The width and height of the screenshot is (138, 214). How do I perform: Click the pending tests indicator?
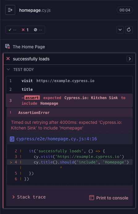(38, 30)
